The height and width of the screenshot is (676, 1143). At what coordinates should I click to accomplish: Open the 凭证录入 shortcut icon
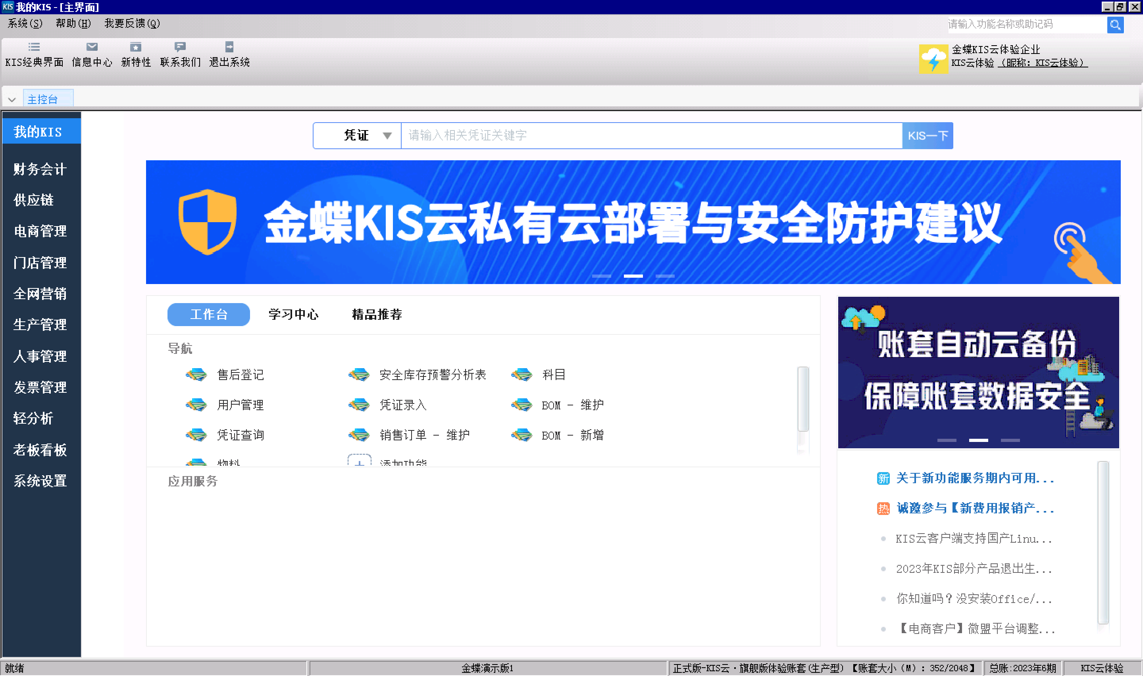tap(359, 405)
